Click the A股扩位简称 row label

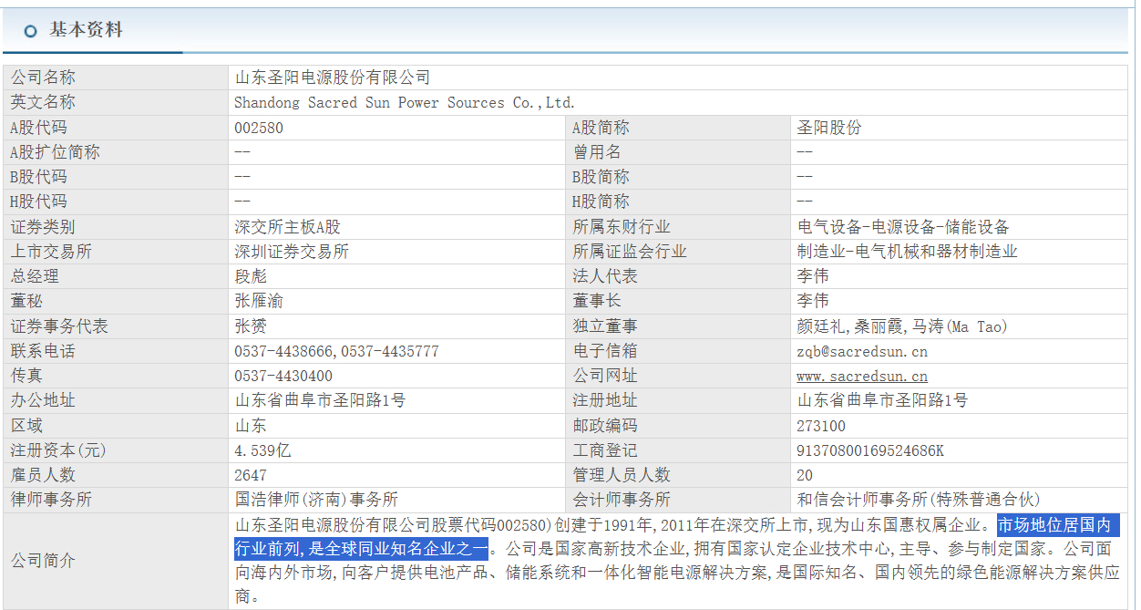point(55,152)
